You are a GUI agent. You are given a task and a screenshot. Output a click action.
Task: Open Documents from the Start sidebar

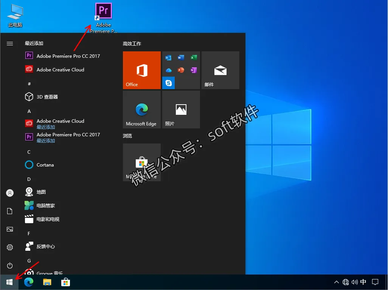10,211
